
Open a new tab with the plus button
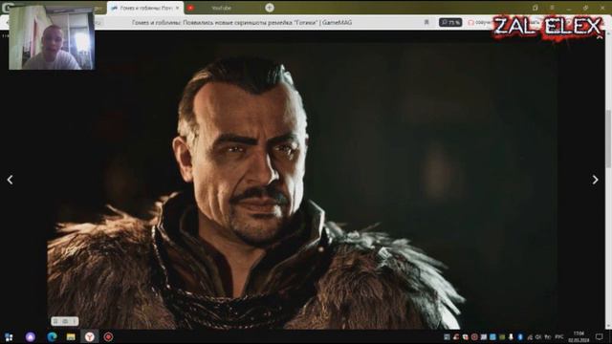[x=270, y=8]
